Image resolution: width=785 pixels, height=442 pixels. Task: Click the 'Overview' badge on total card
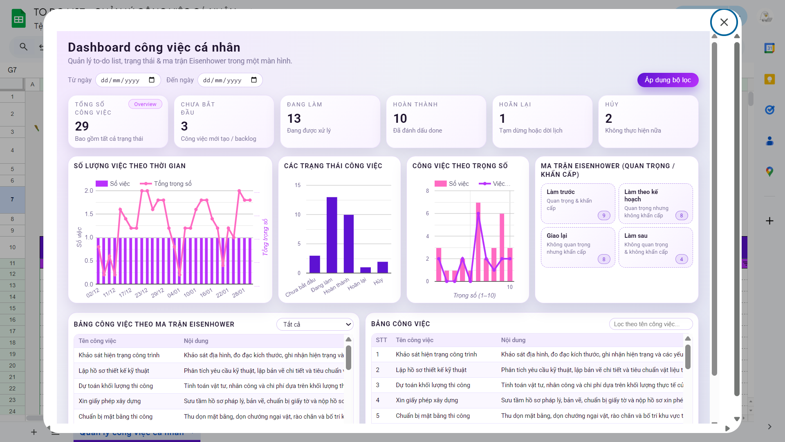click(x=145, y=104)
